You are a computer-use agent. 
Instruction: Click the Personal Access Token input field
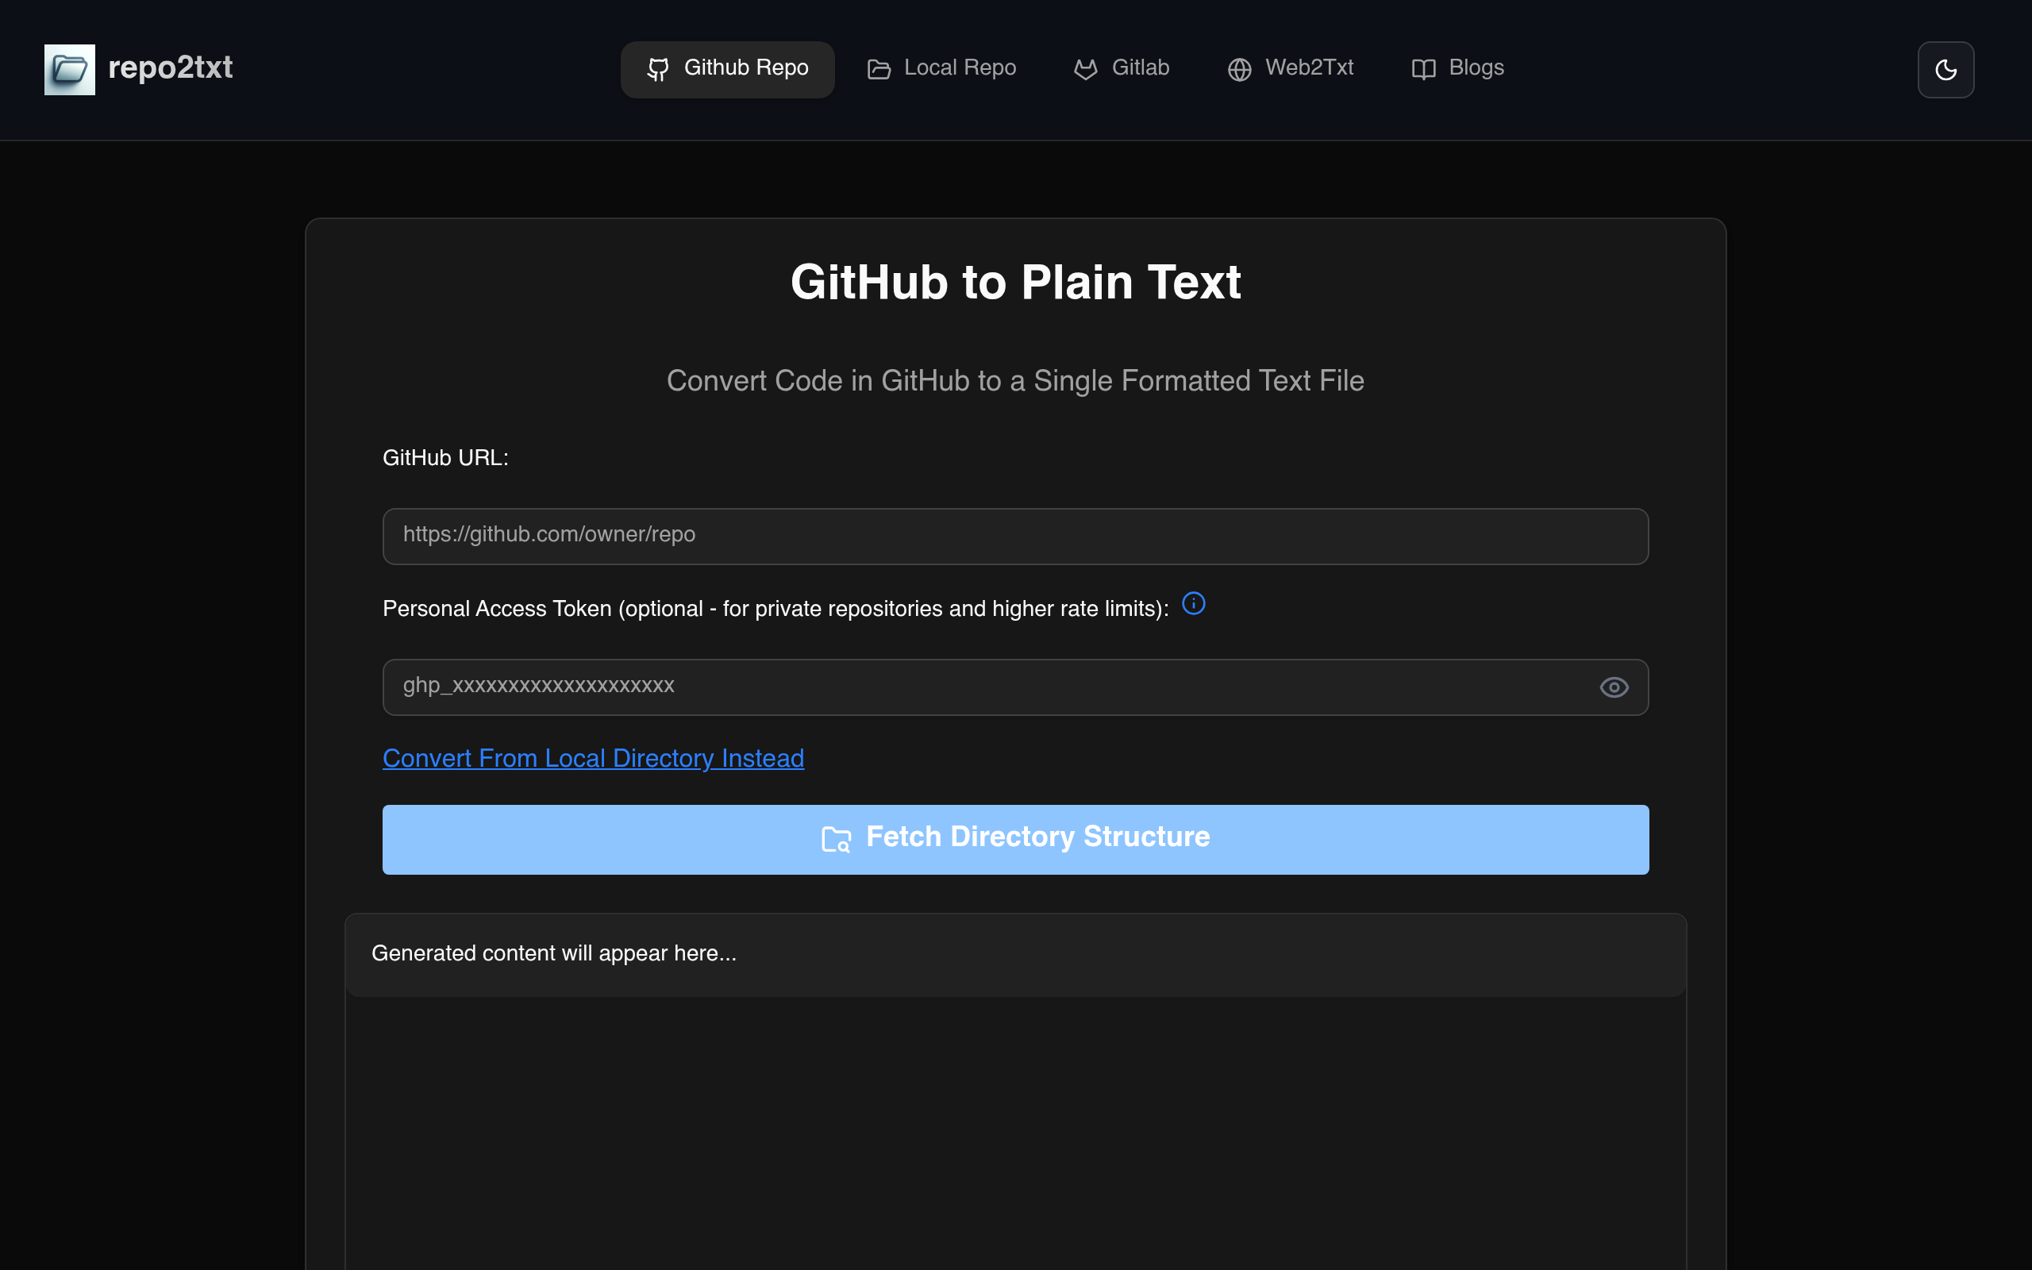coord(1015,687)
